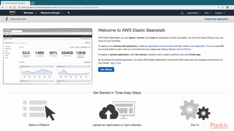Open the guguiyahoo account dropdown
The image size is (234, 131).
(194, 13)
